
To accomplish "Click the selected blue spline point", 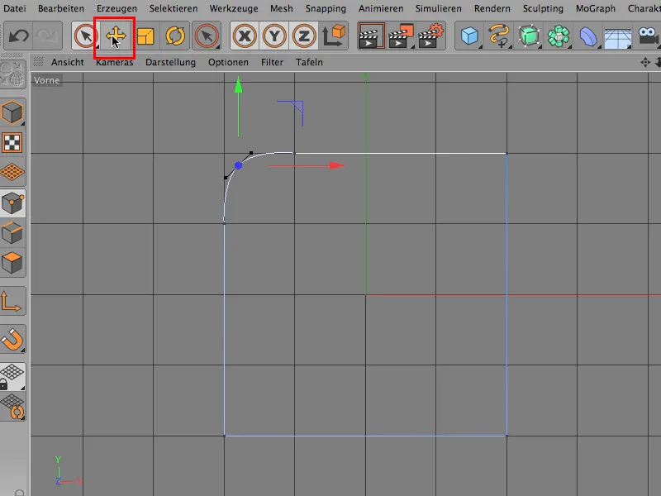I will point(238,166).
